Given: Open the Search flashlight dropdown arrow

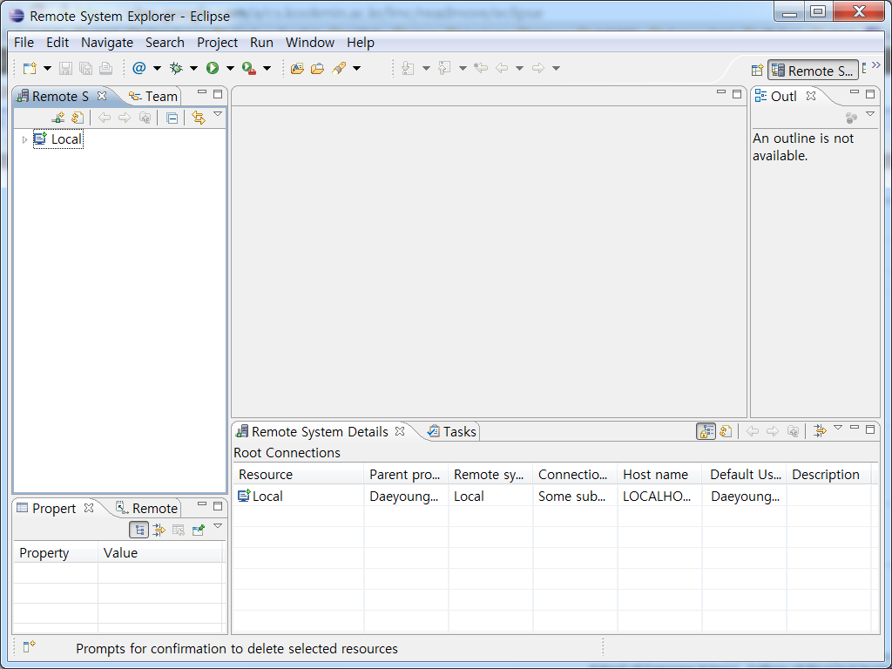Looking at the screenshot, I should click(356, 69).
